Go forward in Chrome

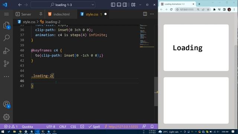click(166, 9)
